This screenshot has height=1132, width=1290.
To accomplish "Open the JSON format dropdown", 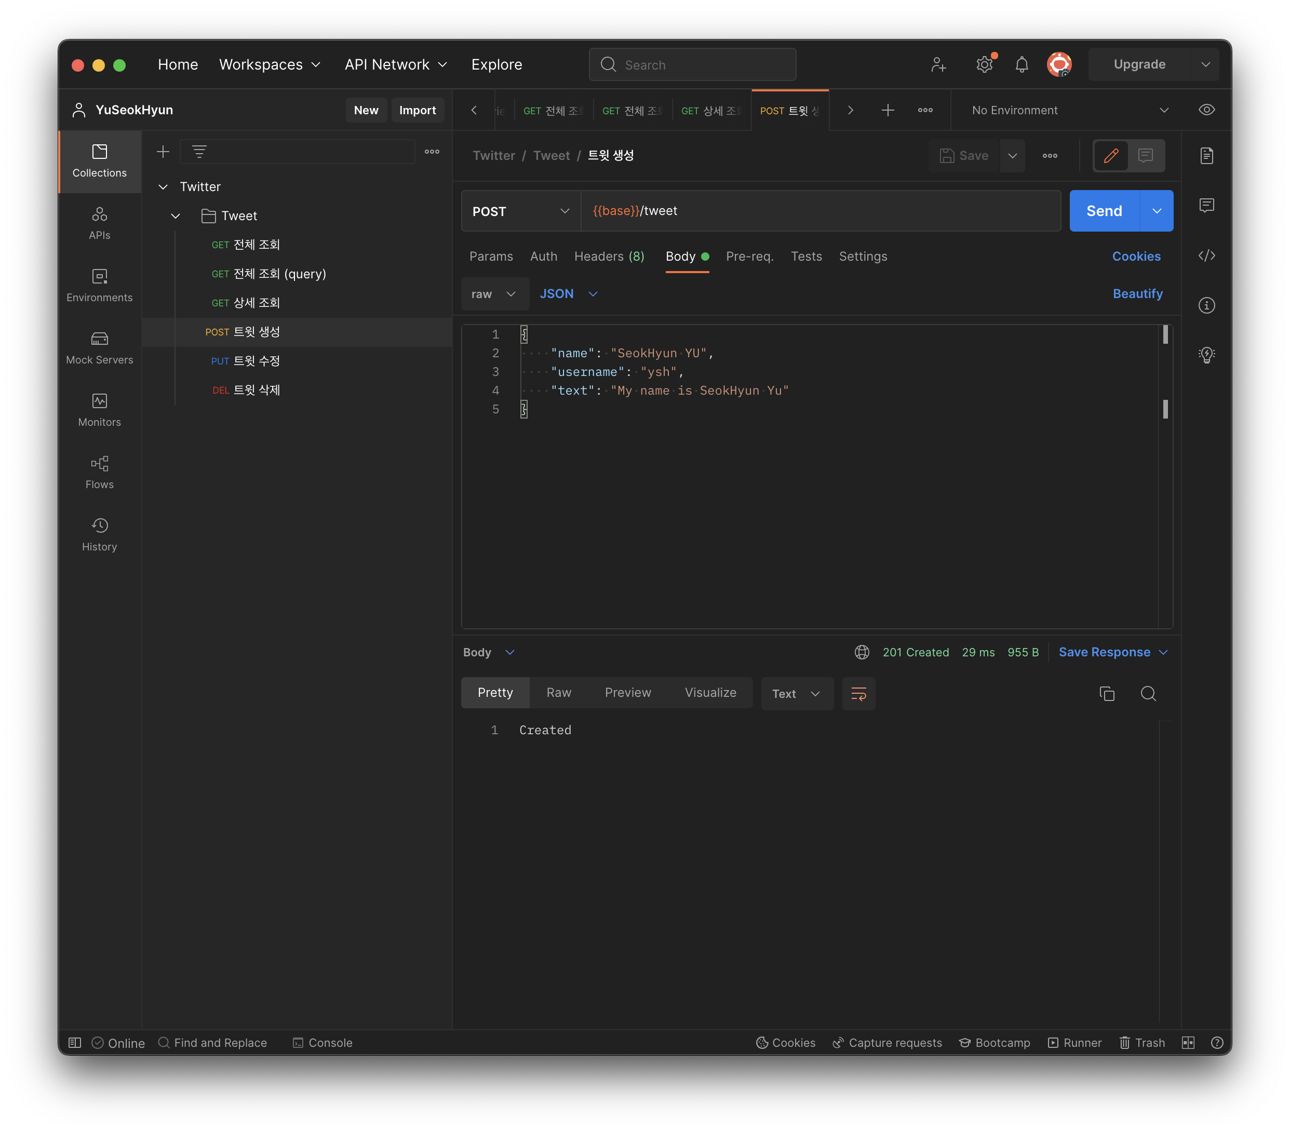I will 568,294.
